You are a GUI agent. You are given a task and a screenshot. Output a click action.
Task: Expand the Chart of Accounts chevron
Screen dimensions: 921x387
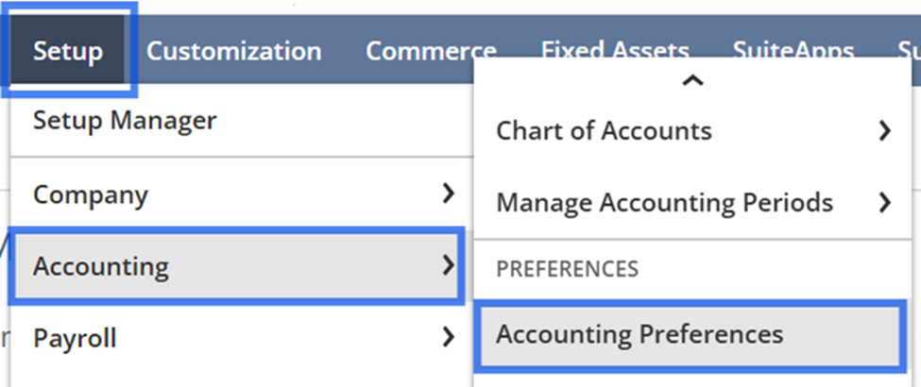click(884, 130)
